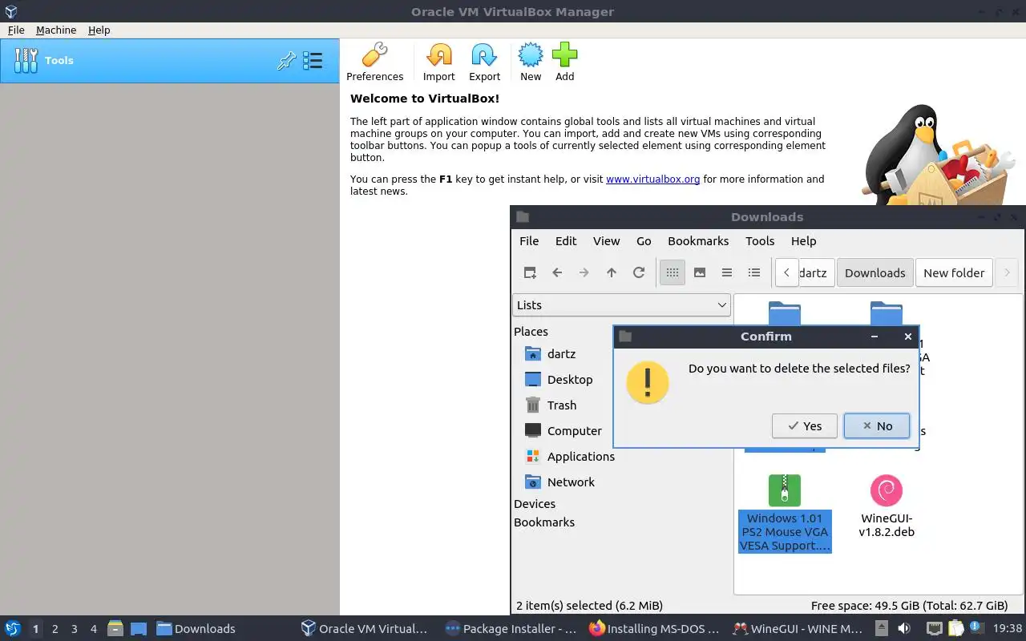1026x641 pixels.
Task: Switch to WineGUI taskbar window
Action: (798, 629)
